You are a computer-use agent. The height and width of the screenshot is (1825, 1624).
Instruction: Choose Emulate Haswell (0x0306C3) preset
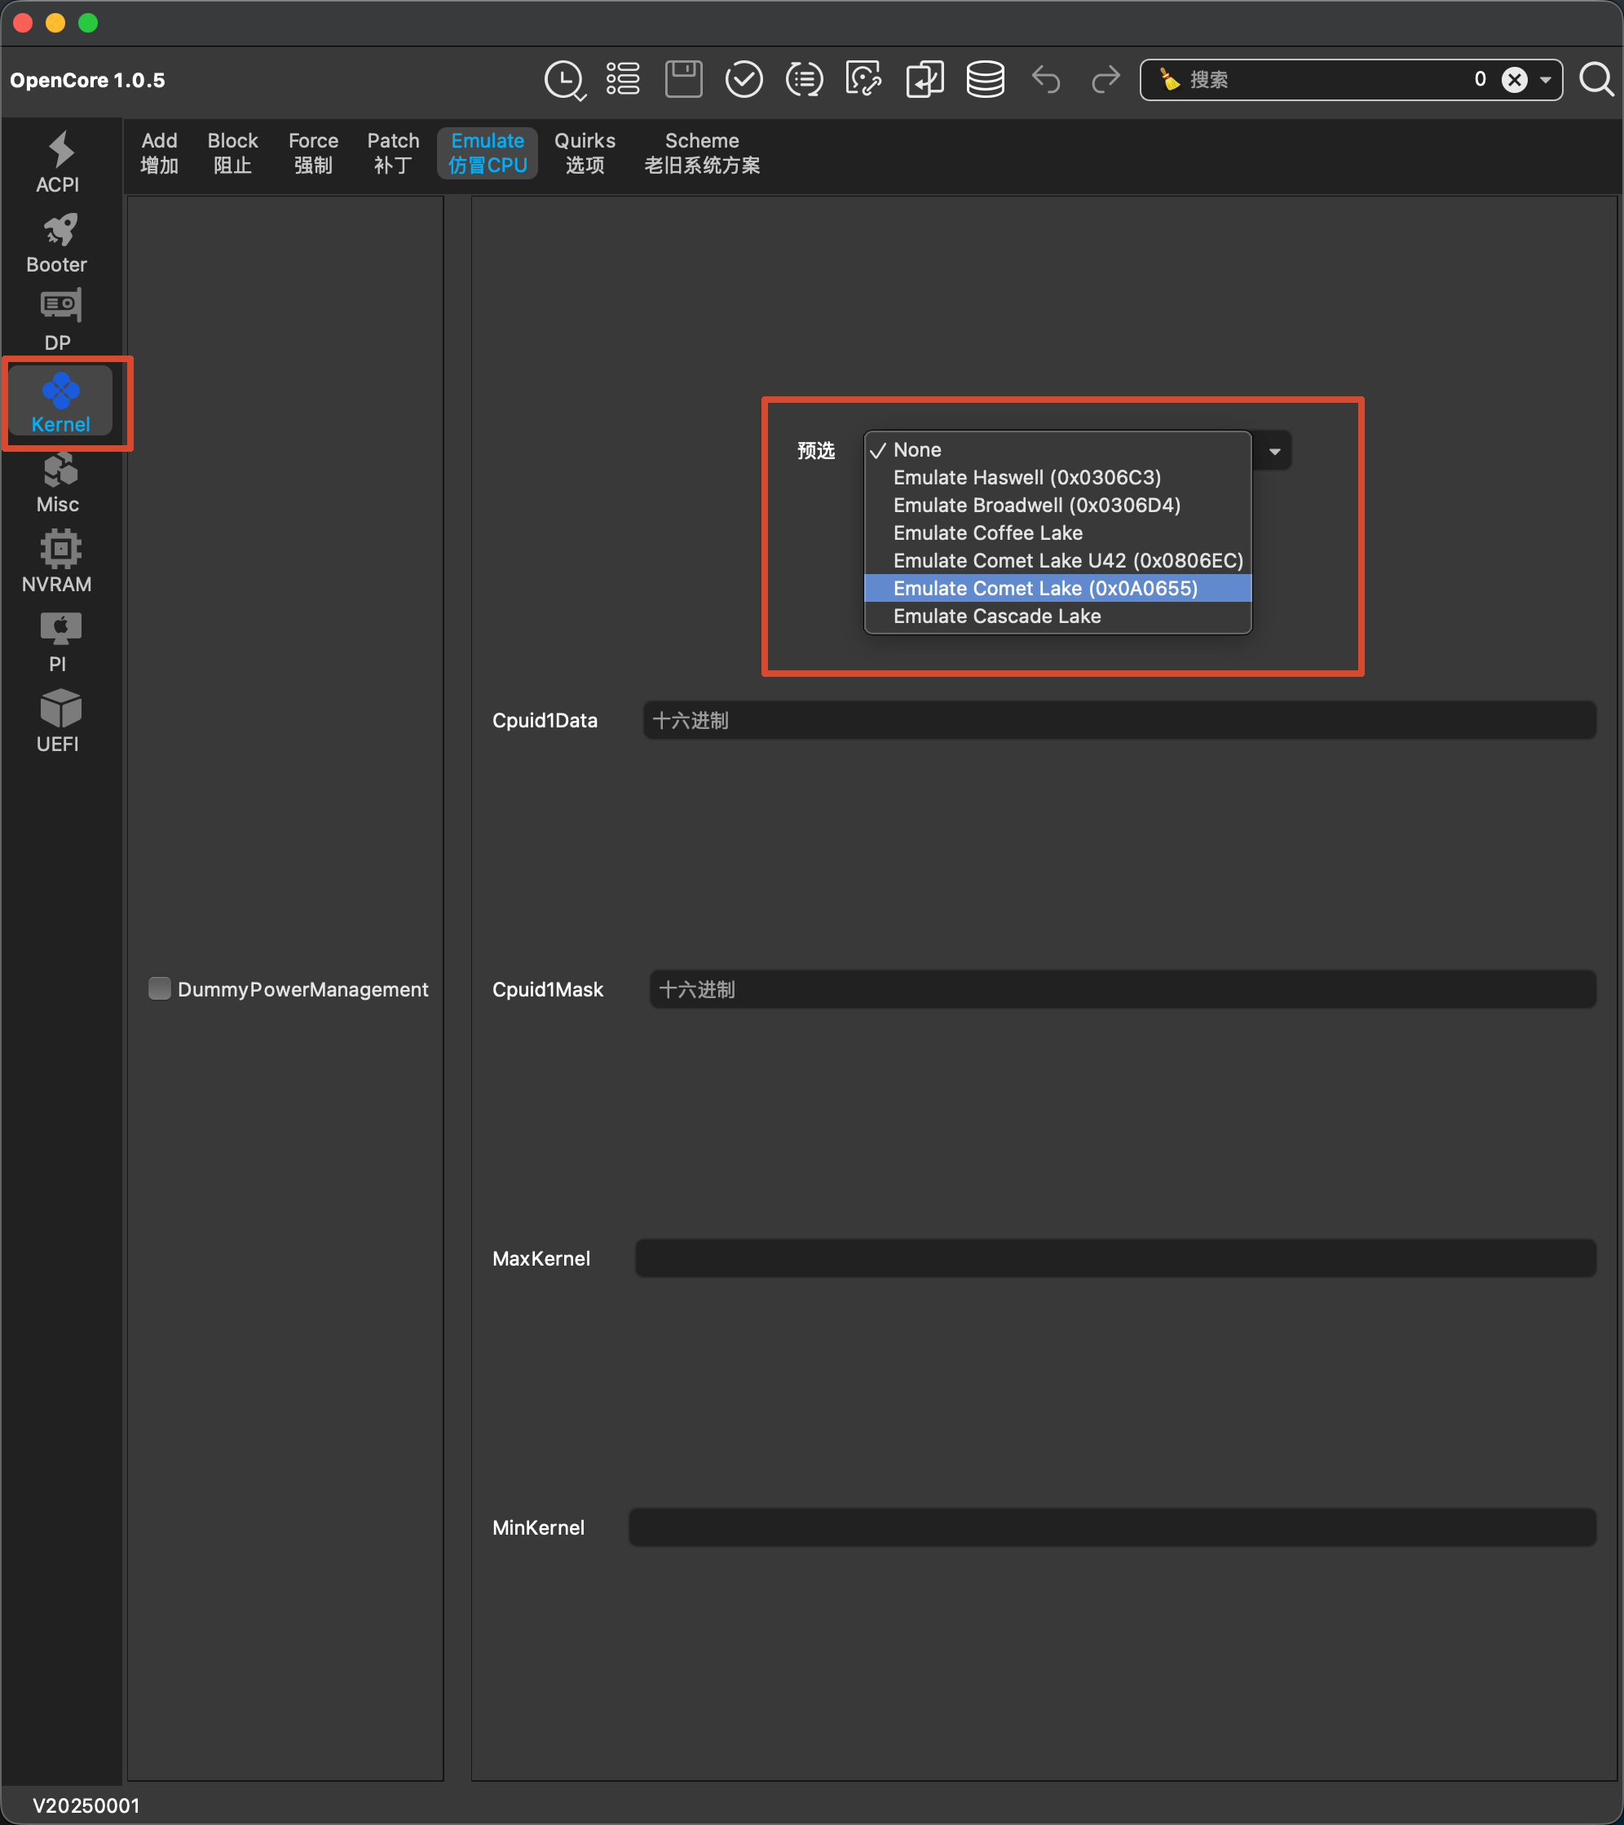pyautogui.click(x=1058, y=478)
